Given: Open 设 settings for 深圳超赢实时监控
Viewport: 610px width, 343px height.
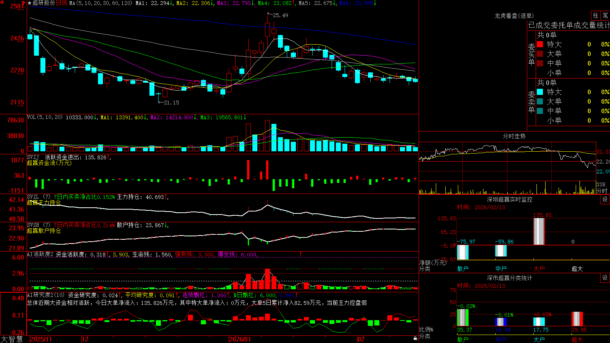Looking at the screenshot, I should click(x=605, y=199).
